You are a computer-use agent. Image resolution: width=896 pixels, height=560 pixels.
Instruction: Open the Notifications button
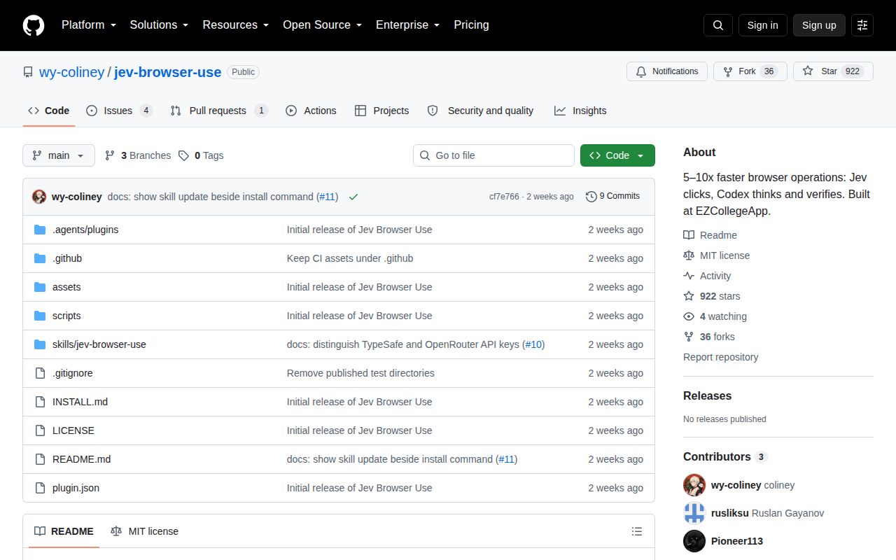coord(667,71)
